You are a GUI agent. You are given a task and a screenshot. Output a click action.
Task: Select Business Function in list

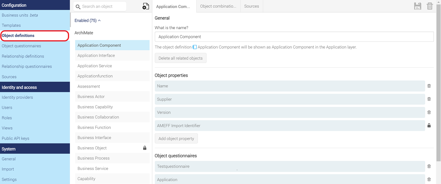[112, 127]
